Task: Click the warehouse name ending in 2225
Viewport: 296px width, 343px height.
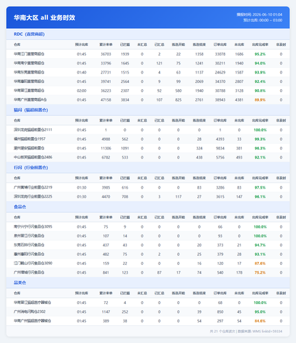Action: [x=33, y=197]
